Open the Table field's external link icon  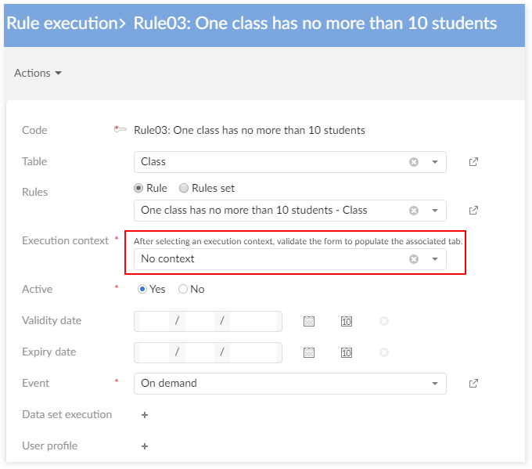point(473,162)
